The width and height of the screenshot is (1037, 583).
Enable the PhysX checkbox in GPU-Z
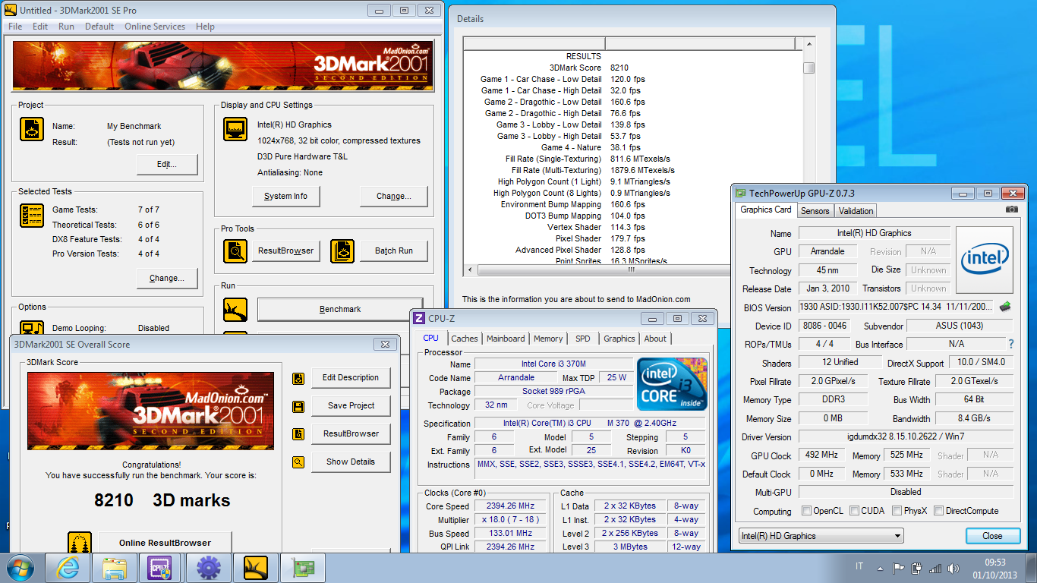(897, 511)
